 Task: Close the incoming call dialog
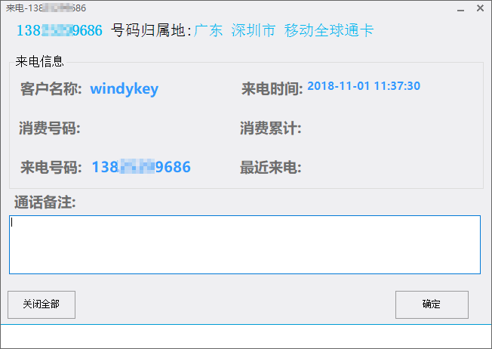[480, 8]
